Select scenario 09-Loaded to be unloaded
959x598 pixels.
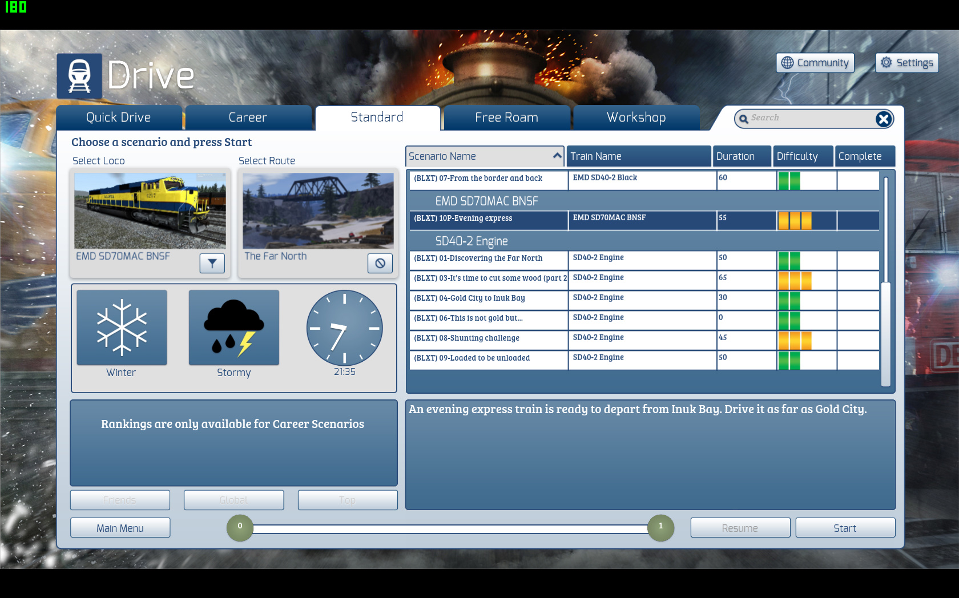[x=644, y=360]
